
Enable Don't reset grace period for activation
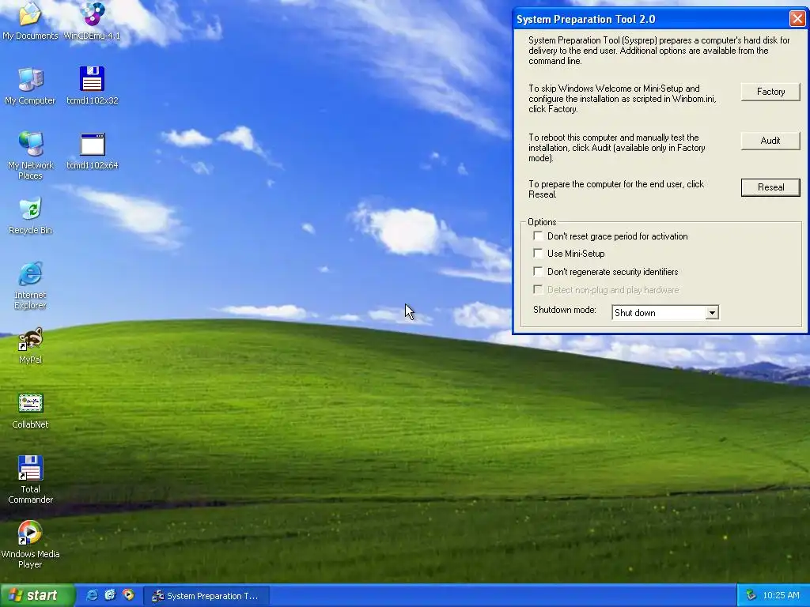point(538,236)
